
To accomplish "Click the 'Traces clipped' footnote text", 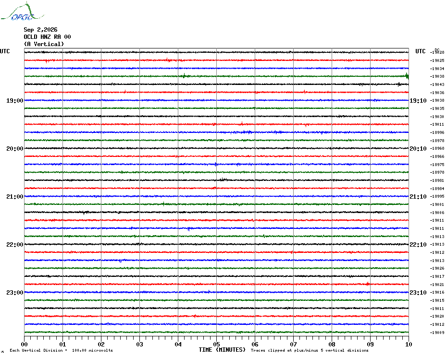I will [310, 350].
